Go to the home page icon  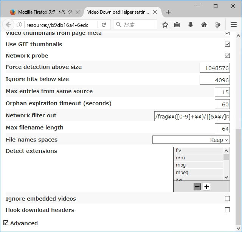[204, 25]
